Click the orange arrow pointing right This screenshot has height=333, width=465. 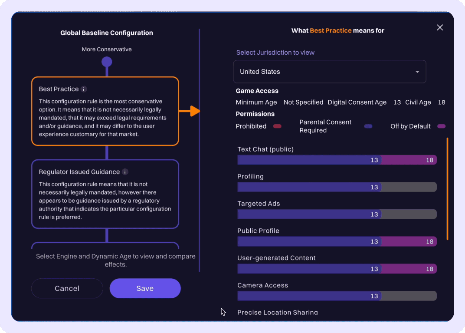190,111
